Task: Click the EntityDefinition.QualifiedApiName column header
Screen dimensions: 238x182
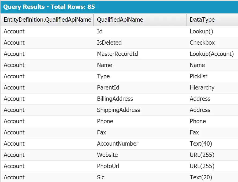Action: (x=47, y=20)
